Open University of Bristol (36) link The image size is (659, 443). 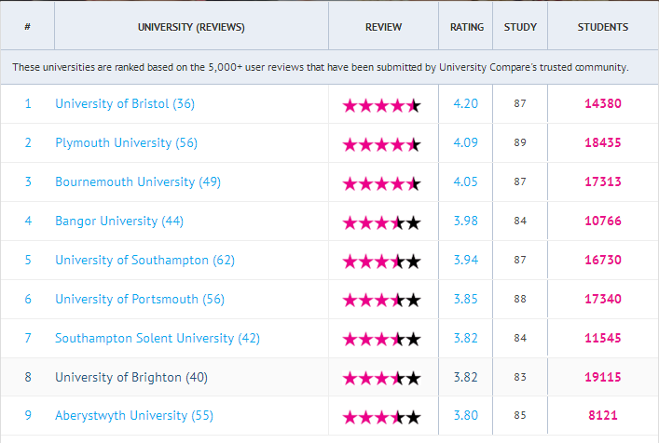pyautogui.click(x=125, y=104)
